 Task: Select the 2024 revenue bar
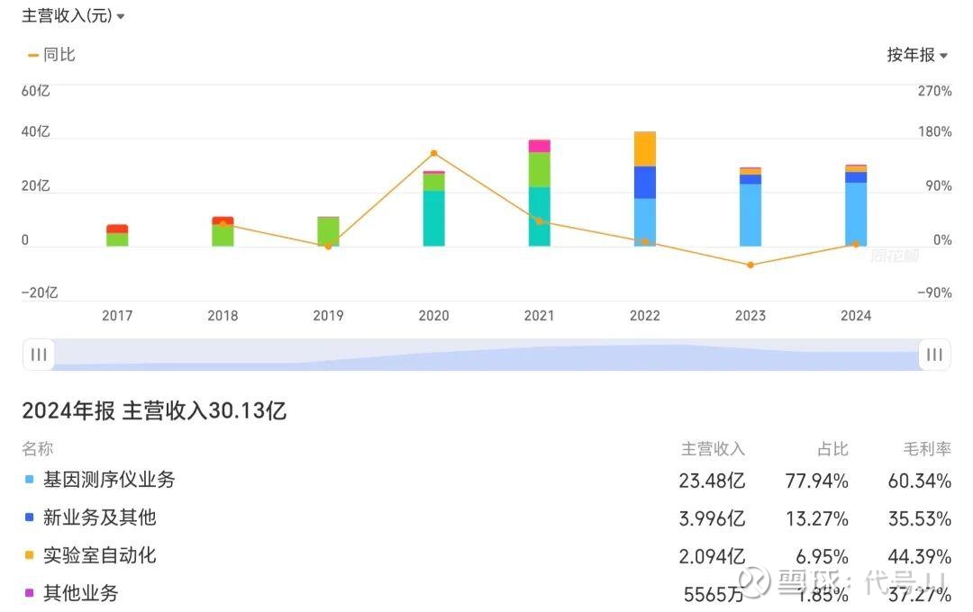coord(856,207)
